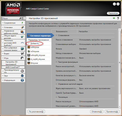
Task: Click scrollbar down arrow in settings
Action: coord(120,107)
